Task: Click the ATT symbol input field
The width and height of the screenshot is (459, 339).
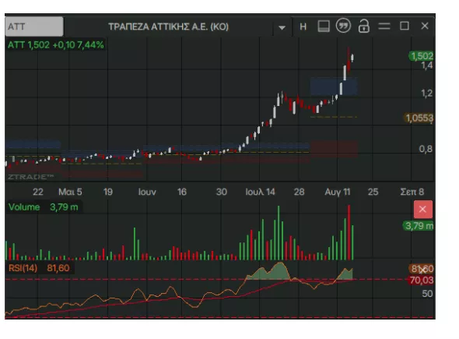Action: point(34,26)
